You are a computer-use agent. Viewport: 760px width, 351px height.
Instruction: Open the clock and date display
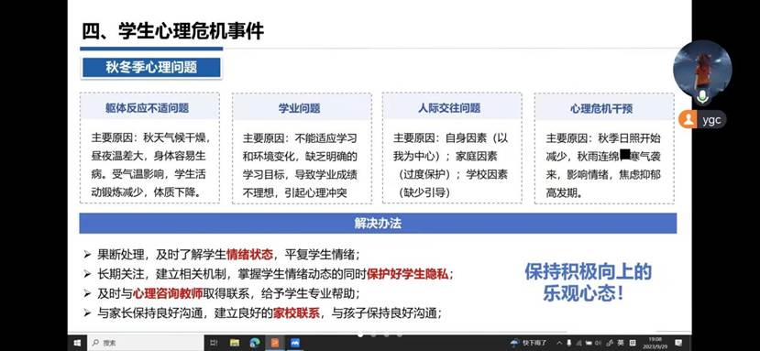[x=655, y=343]
